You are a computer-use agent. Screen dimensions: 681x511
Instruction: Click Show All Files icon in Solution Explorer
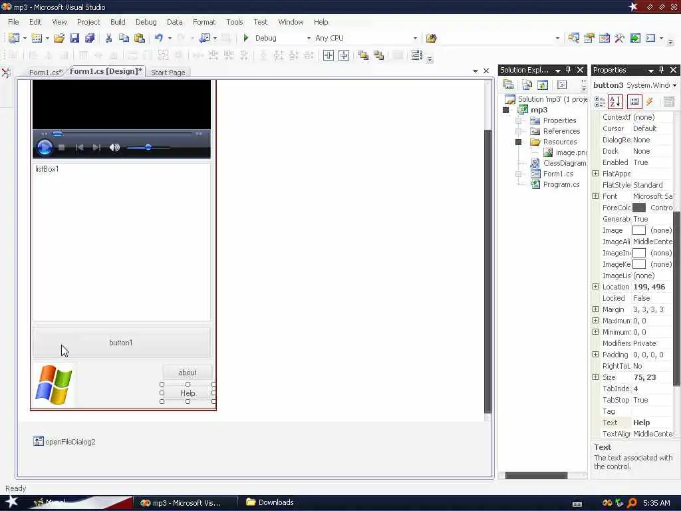tap(527, 85)
